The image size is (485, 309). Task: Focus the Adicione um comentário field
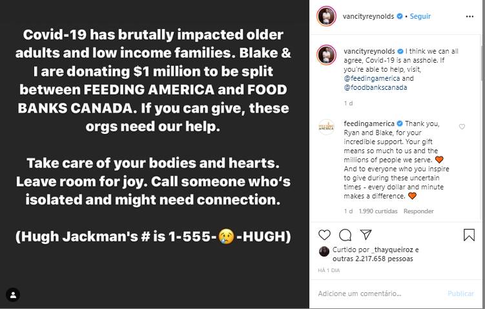tap(378, 293)
